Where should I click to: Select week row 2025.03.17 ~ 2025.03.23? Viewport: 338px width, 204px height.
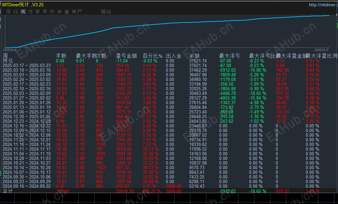(27, 65)
